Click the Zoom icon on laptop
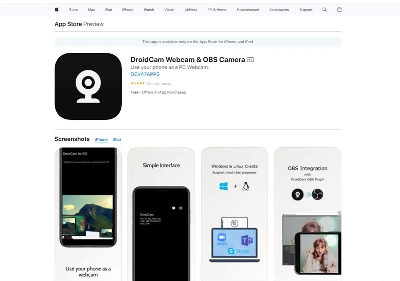This screenshot has width=400, height=281. pos(222,239)
